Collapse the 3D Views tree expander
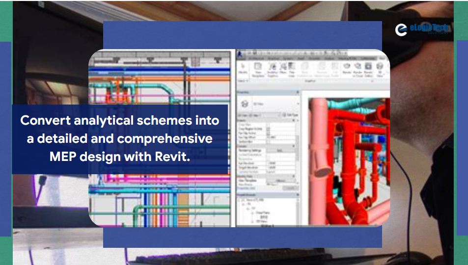Viewport: 468px width, 265px height. 251,221
